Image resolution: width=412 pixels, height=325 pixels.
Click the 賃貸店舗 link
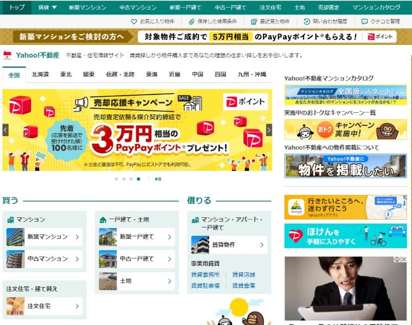point(244,275)
